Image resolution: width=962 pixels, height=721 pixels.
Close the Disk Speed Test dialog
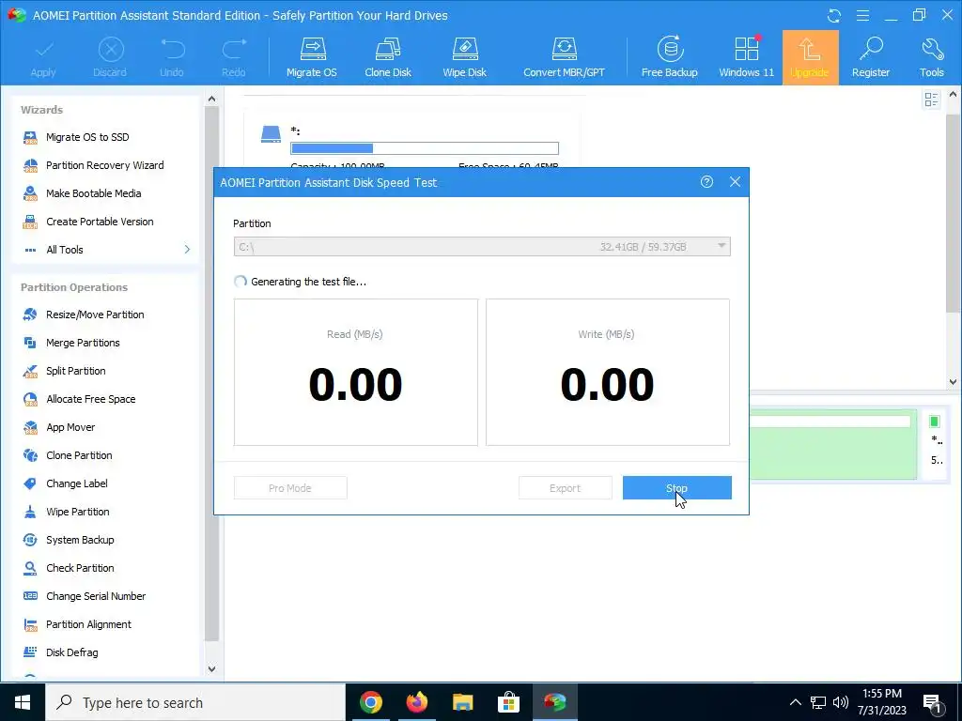[735, 182]
